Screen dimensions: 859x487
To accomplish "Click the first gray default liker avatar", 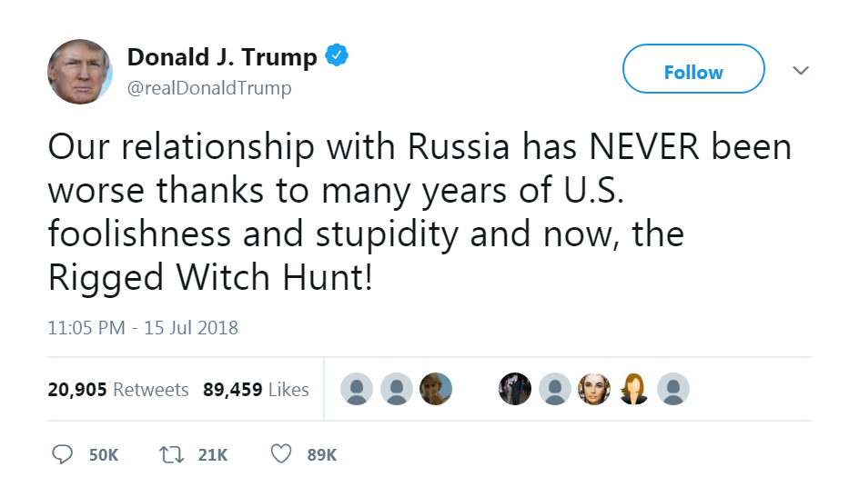I will point(357,390).
